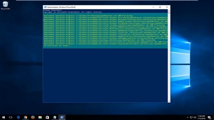Open File Explorer from the taskbar
Image resolution: width=214 pixels, height=120 pixels.
[x=40, y=117]
